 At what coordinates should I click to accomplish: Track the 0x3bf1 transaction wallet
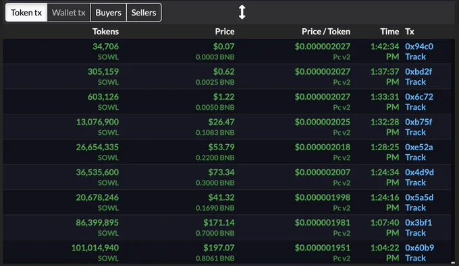click(x=415, y=233)
